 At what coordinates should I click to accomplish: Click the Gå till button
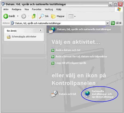[116, 23]
